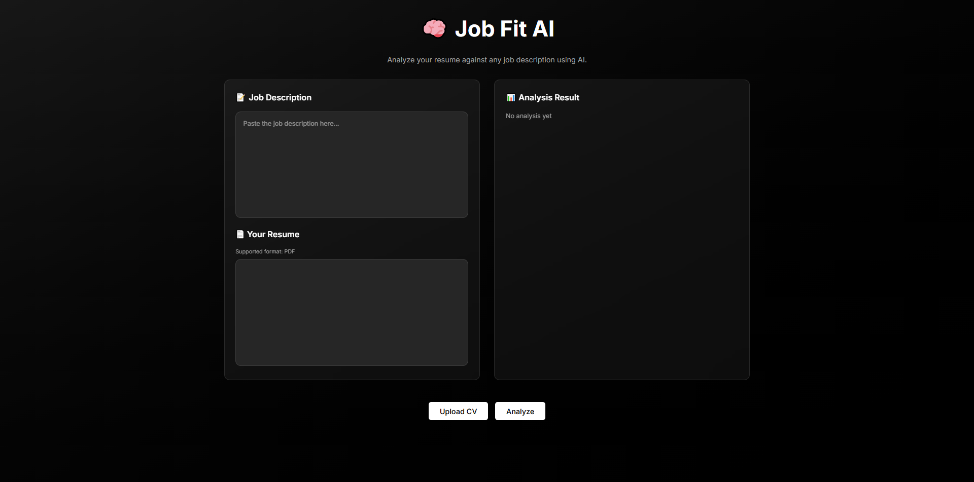
Task: Click the No analysis yet message
Action: point(528,116)
